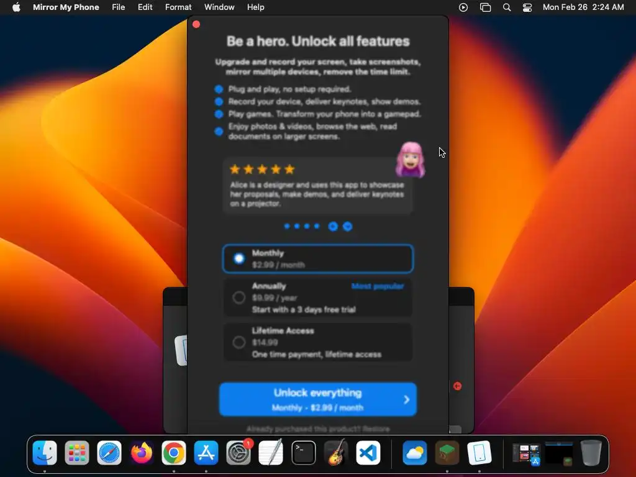Select the Monthly $2.99 plan radio button

[x=239, y=258]
